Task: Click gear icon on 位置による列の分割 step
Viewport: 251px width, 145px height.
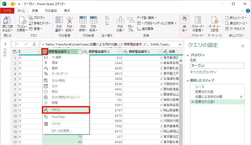Action: [x=241, y=97]
